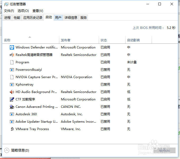Screen dimensions: 180x159
Task: Switch to the 用户 tab
Action: pos(58,17)
